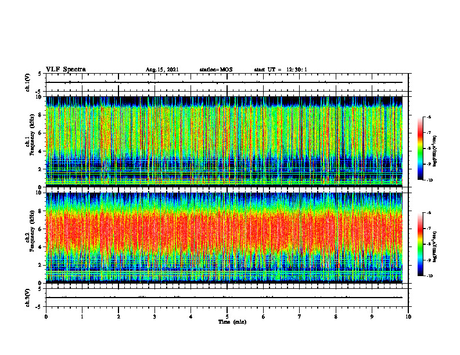Click inside the ch.2 spectrogram panel
This screenshot has height=355, width=460.
coord(224,238)
